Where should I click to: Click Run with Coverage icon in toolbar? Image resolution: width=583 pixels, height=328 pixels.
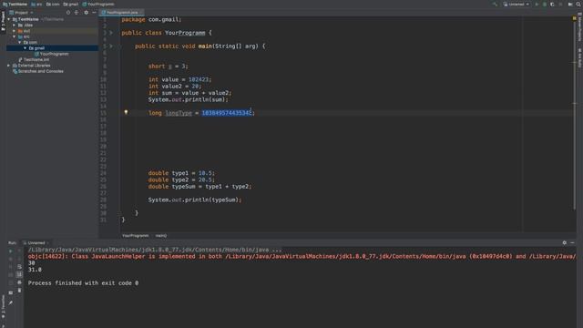[552, 4]
